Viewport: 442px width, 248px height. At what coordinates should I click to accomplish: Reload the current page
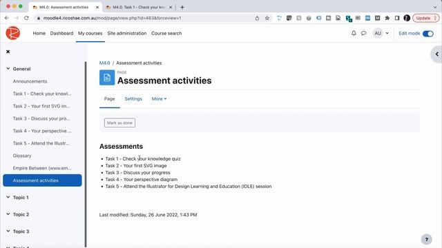coord(26,18)
